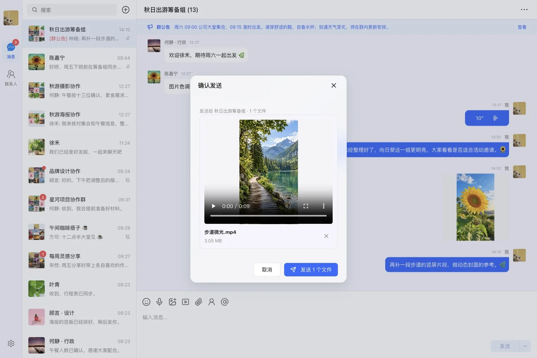
Task: Click muted bell icon on 午间咖啡搭子 row
Action: pos(128,237)
